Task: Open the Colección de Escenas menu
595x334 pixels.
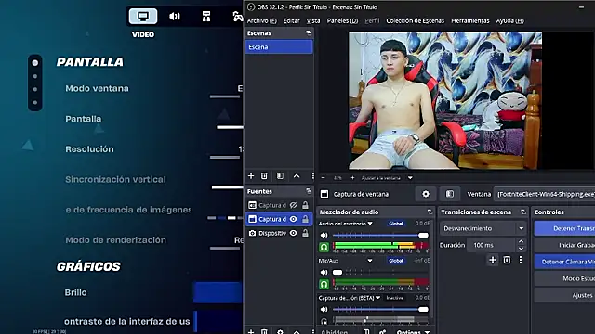Action: (x=416, y=20)
